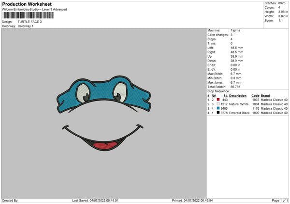Click the Right value "48.5 mm"

237,52
